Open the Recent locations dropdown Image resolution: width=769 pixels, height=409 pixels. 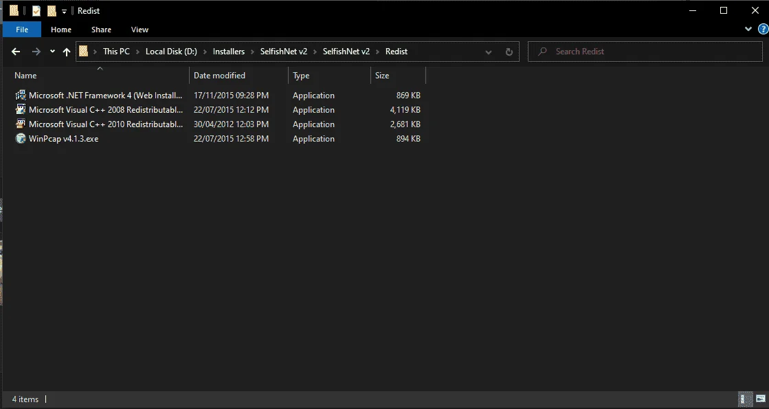click(x=52, y=52)
